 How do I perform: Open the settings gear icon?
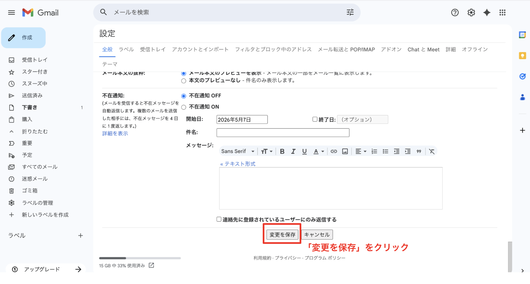pyautogui.click(x=471, y=12)
